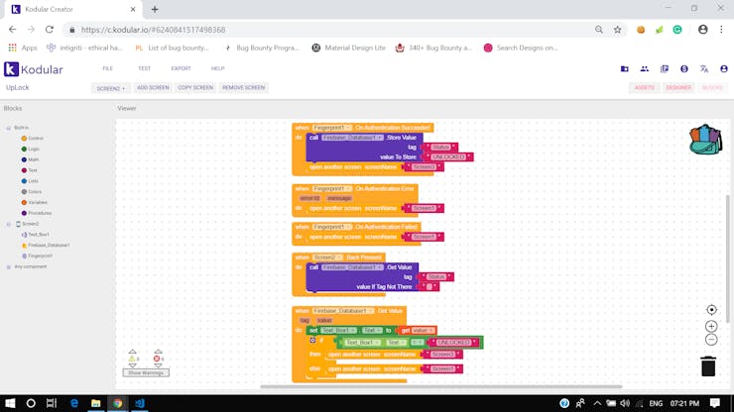The width and height of the screenshot is (734, 412).
Task: Reload the page with browser refresh
Action: tap(50, 30)
